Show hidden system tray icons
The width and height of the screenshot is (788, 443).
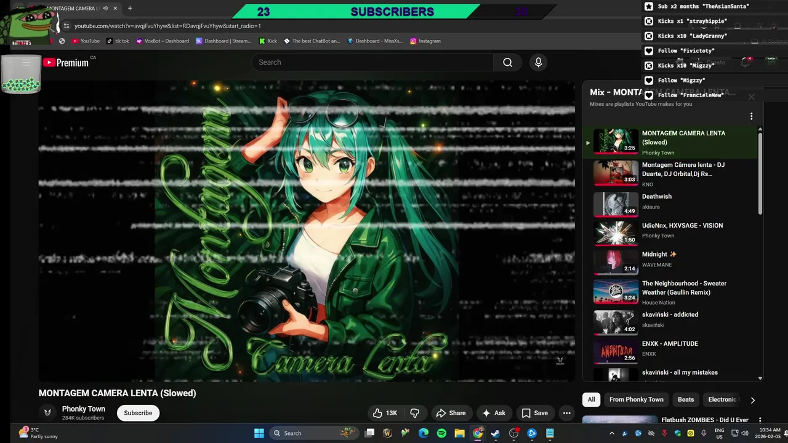(x=611, y=433)
